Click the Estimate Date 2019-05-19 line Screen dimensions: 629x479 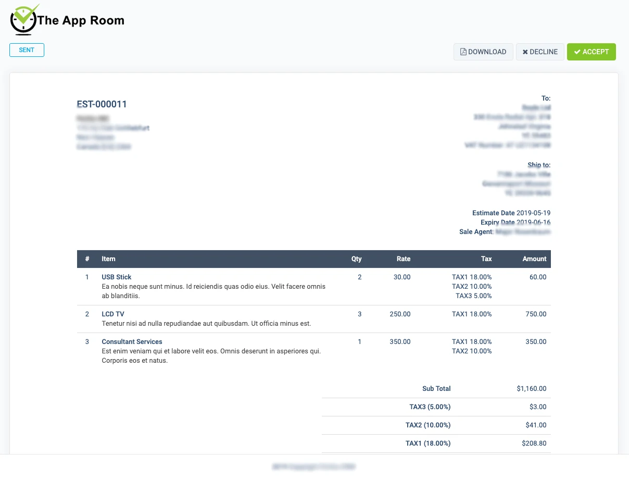511,213
